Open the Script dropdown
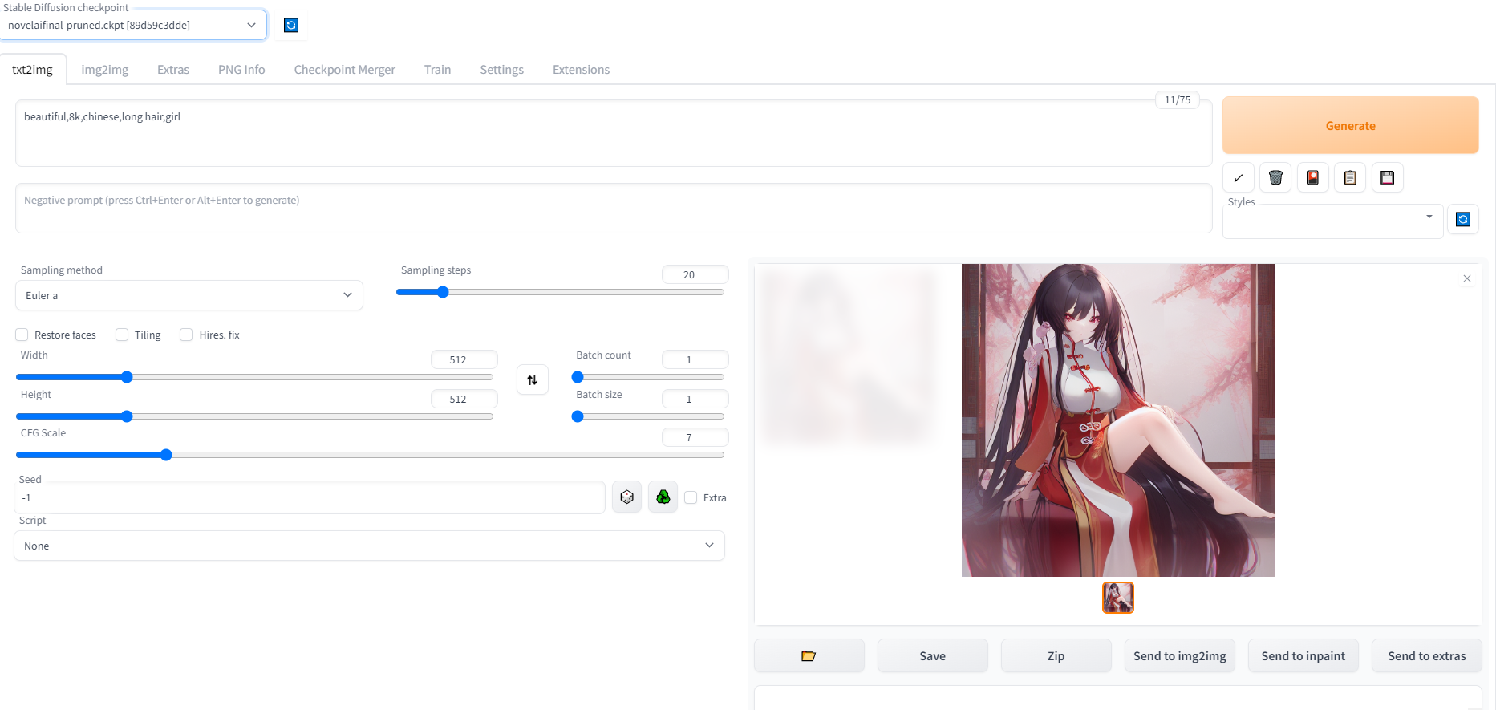The height and width of the screenshot is (710, 1496). (x=369, y=546)
